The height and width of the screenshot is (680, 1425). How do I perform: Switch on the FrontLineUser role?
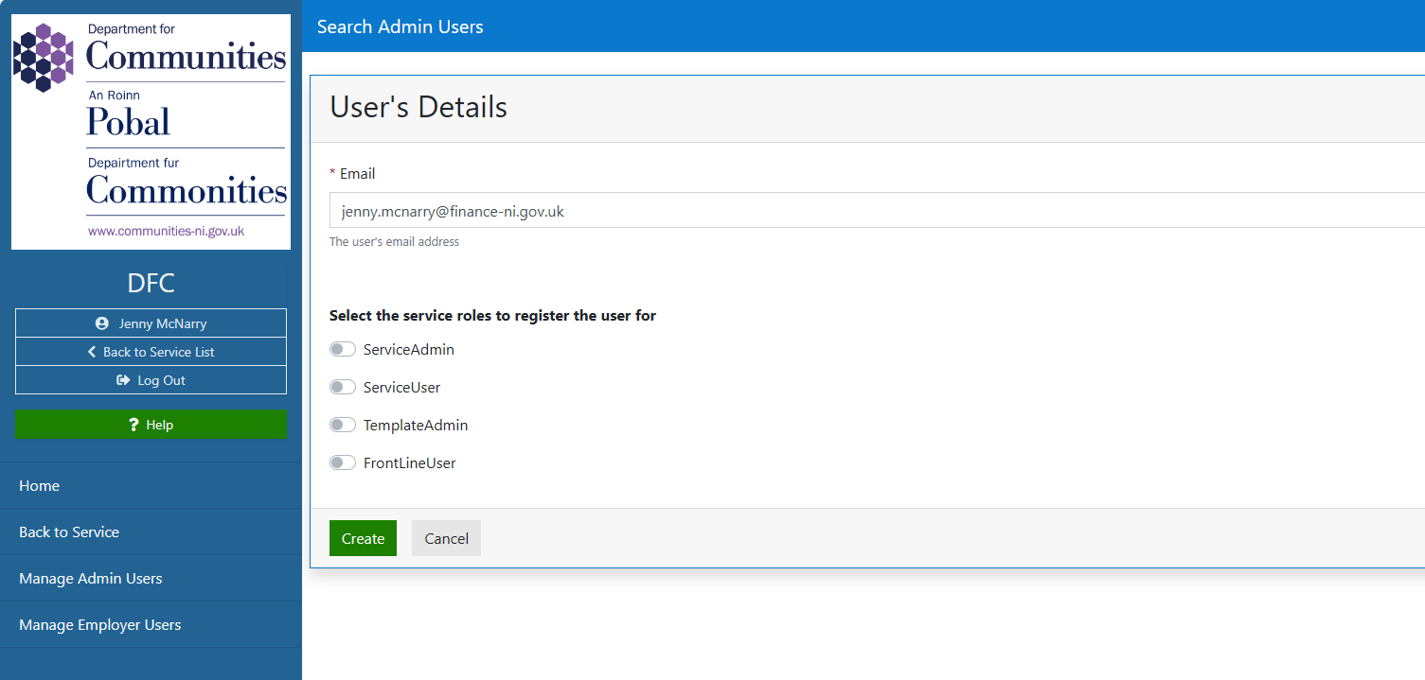pyautogui.click(x=343, y=463)
